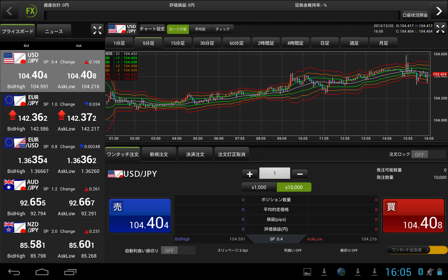Viewport: 448px width, 280px height.
Task: Switch to プライスボード tab
Action: (x=17, y=31)
